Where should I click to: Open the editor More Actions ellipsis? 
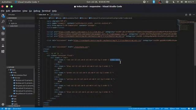194,15
